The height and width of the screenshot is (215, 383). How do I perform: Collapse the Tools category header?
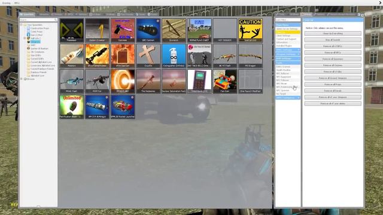[288, 63]
